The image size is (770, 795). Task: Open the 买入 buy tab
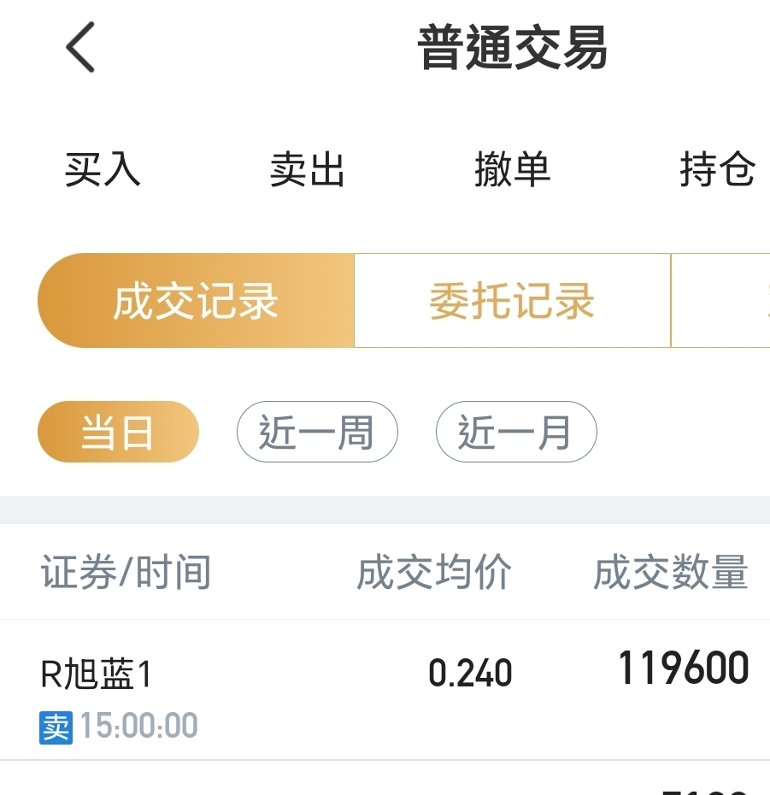point(103,169)
